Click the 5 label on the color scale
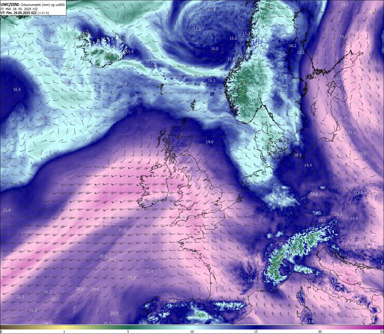This screenshot has height=334, width=384. pyautogui.click(x=128, y=332)
